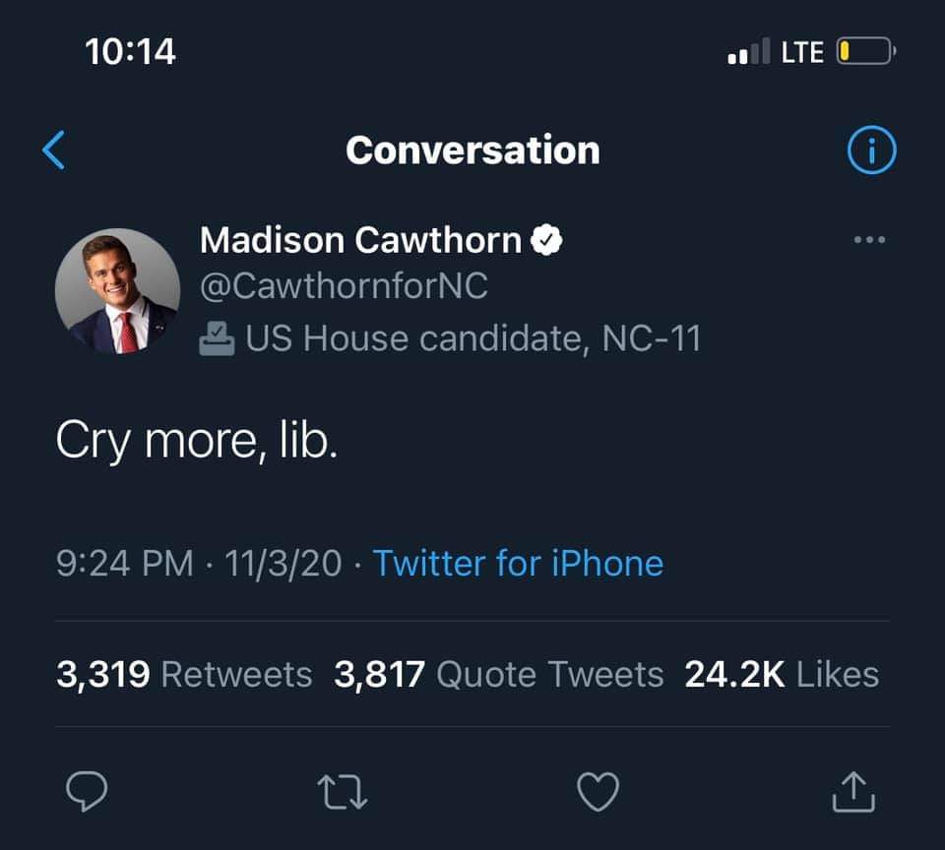Tap the ballot box candidate icon
Screen dimensions: 945x850
pyautogui.click(x=217, y=339)
